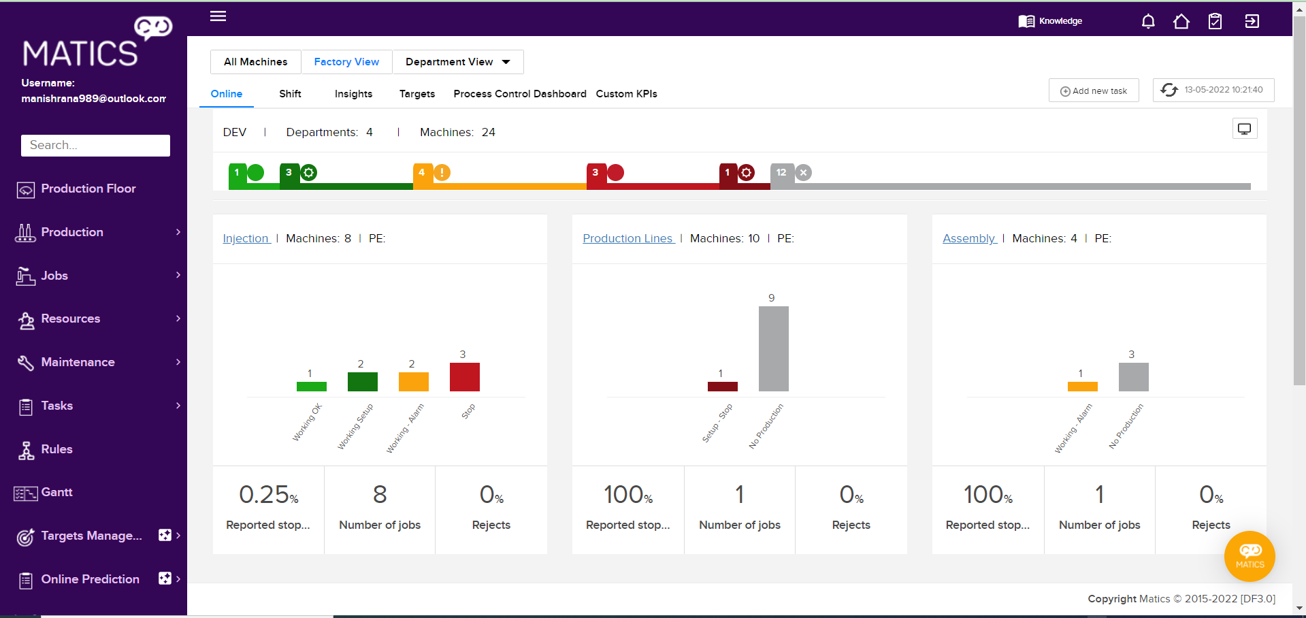
Task: Toggle the orange Alarm status filter
Action: click(431, 173)
